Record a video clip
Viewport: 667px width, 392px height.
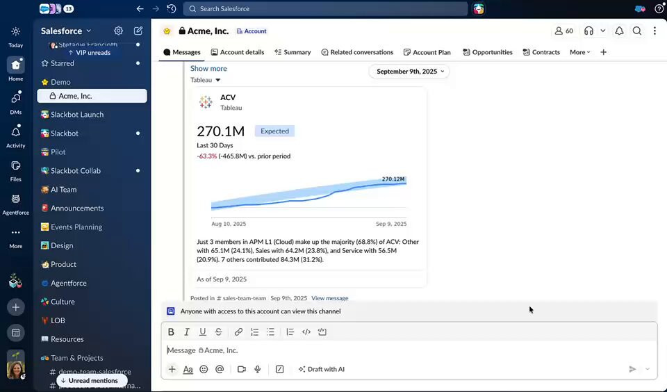coord(242,369)
